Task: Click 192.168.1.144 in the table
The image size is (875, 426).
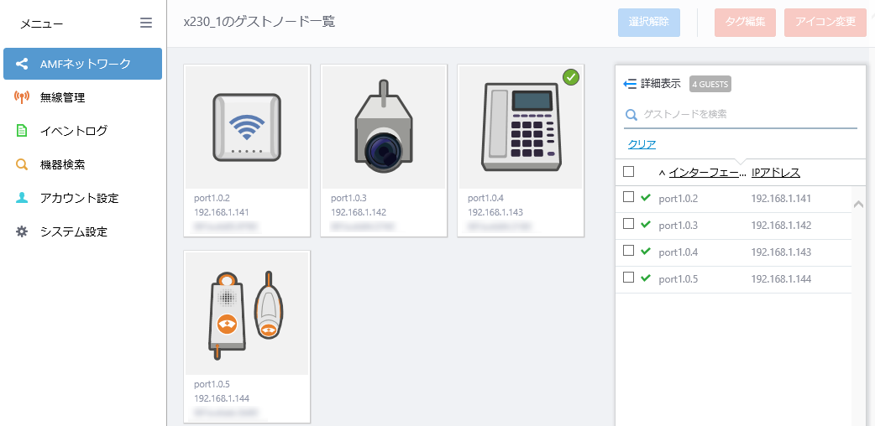Action: pyautogui.click(x=781, y=278)
